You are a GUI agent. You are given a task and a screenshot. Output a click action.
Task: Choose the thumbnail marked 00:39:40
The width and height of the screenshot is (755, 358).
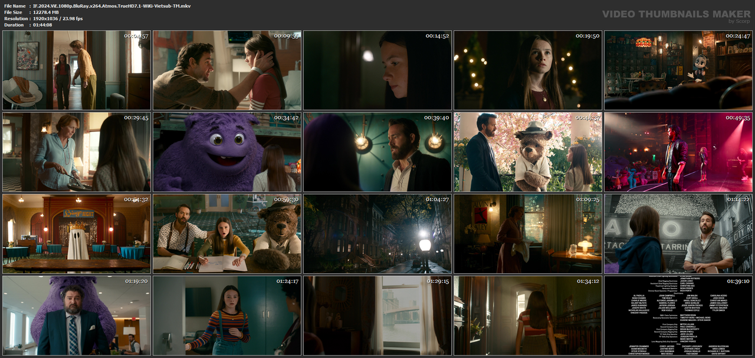(x=377, y=152)
